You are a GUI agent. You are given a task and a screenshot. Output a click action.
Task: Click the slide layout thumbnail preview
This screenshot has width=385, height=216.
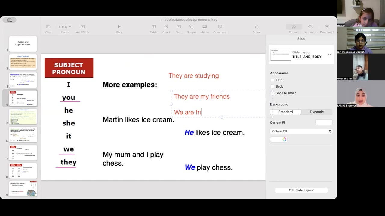(280, 54)
